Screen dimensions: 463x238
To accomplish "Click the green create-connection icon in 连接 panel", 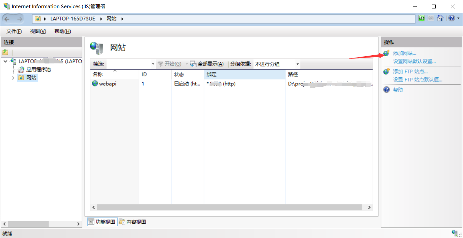I will pyautogui.click(x=6, y=52).
